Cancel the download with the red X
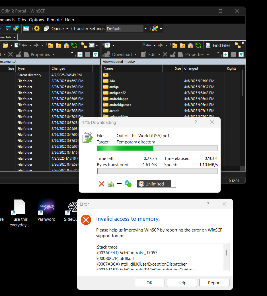Image resolution: width=267 pixels, height=296 pixels. click(102, 184)
